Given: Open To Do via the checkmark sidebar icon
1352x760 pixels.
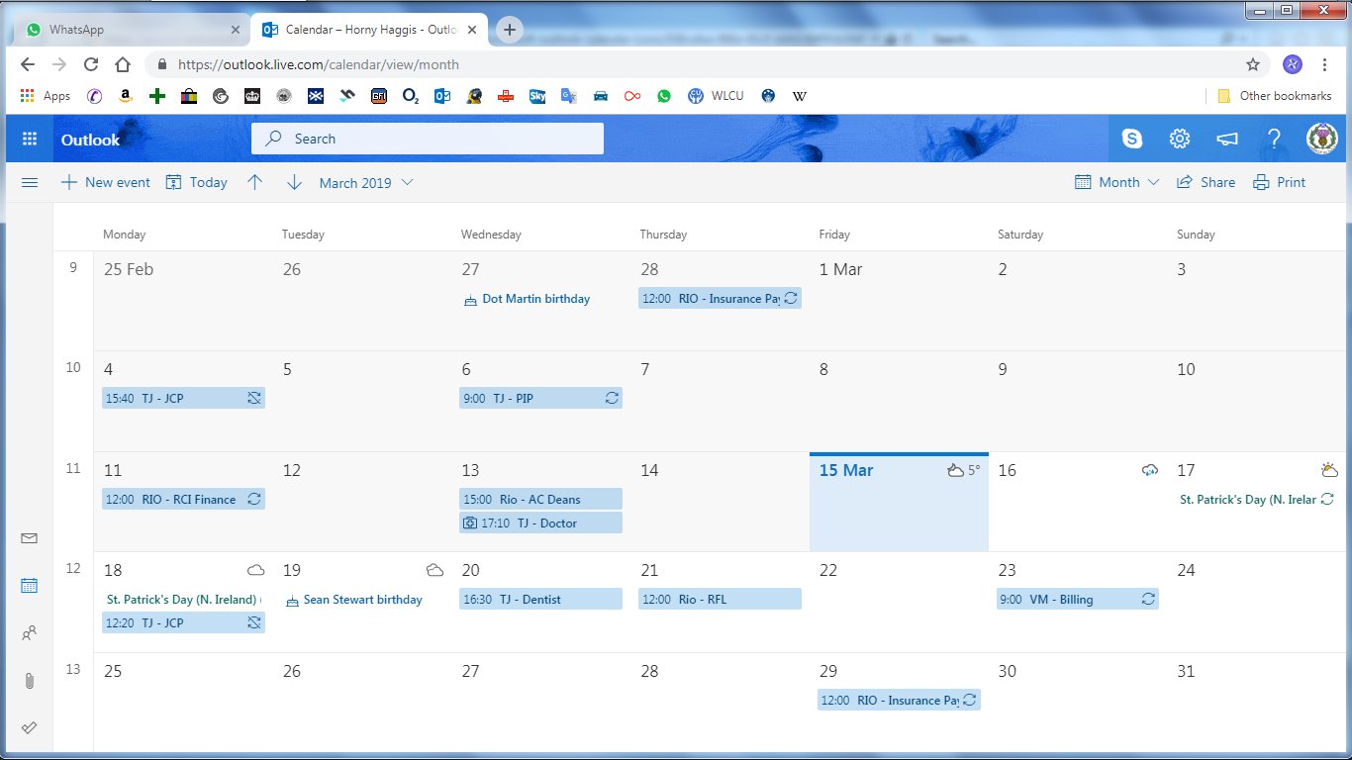Looking at the screenshot, I should 29,728.
